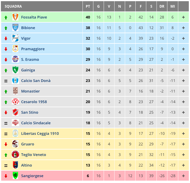Expand the Gruaro row plus sign
Image resolution: width=190 pixels, height=183 pixels.
[183, 144]
